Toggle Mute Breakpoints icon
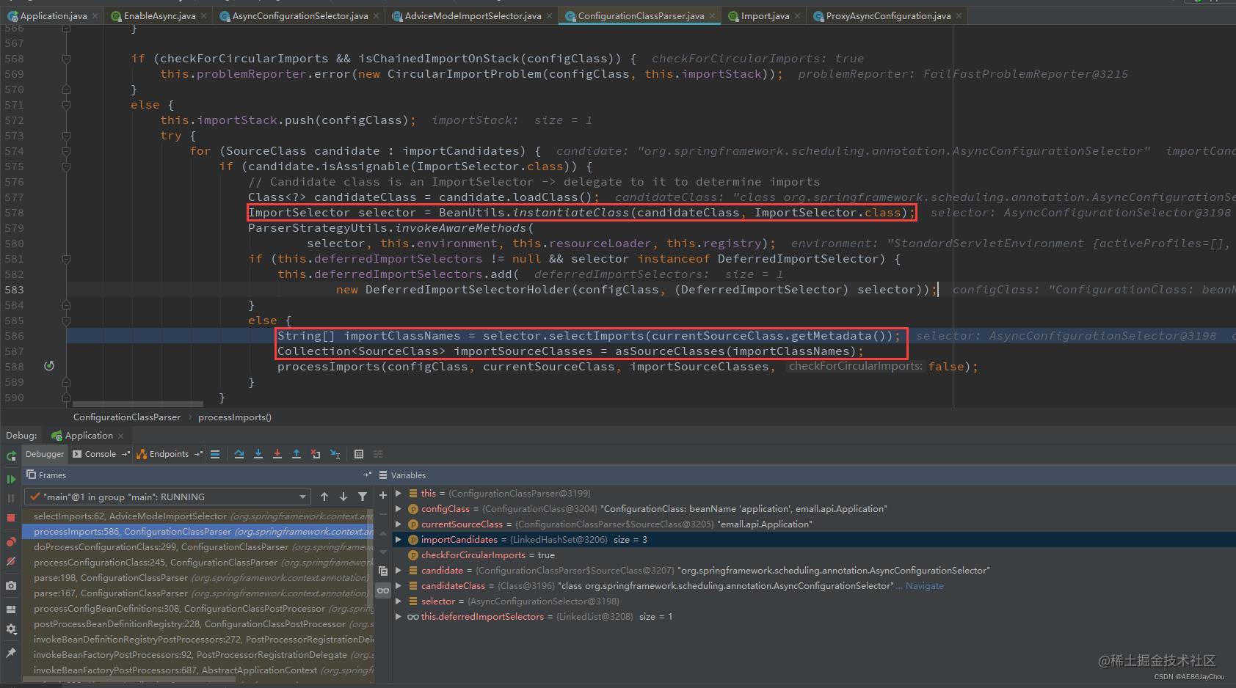Viewport: 1236px width, 688px height. pos(11,561)
